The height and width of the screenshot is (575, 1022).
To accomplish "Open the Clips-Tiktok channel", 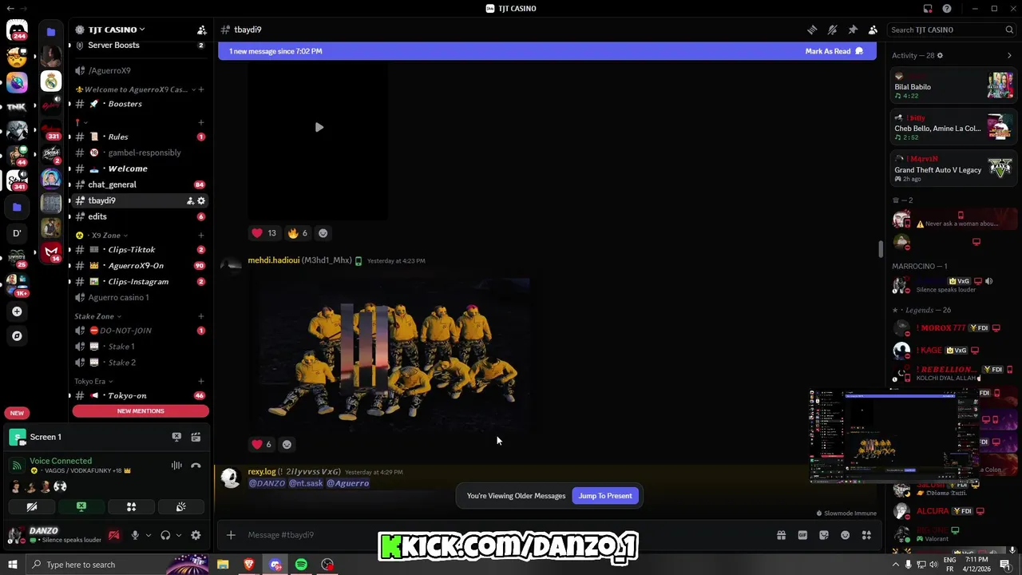I will 140,249.
